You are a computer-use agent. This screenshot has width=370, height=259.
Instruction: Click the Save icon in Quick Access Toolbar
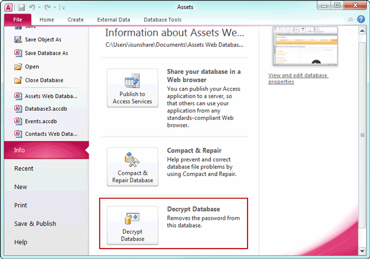22,7
